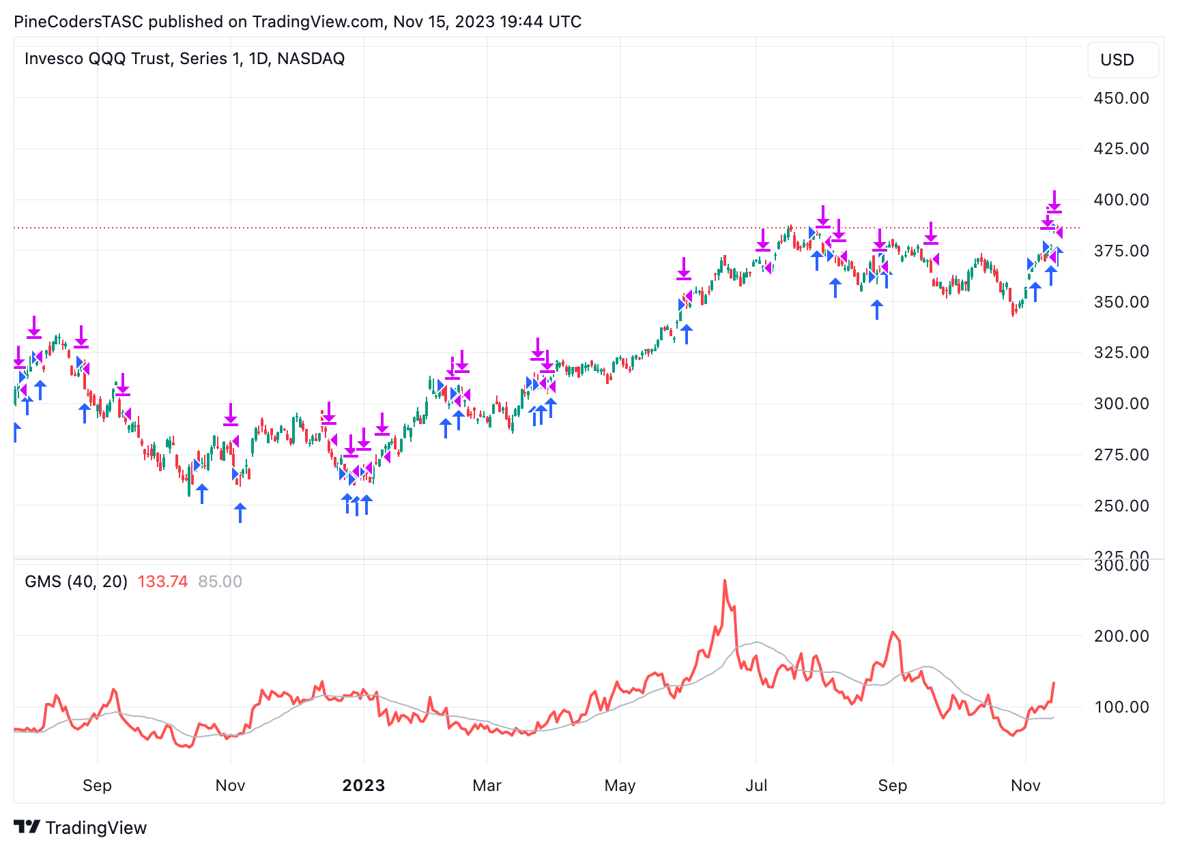
Task: Click the 2023 year label on time axis
Action: [364, 786]
